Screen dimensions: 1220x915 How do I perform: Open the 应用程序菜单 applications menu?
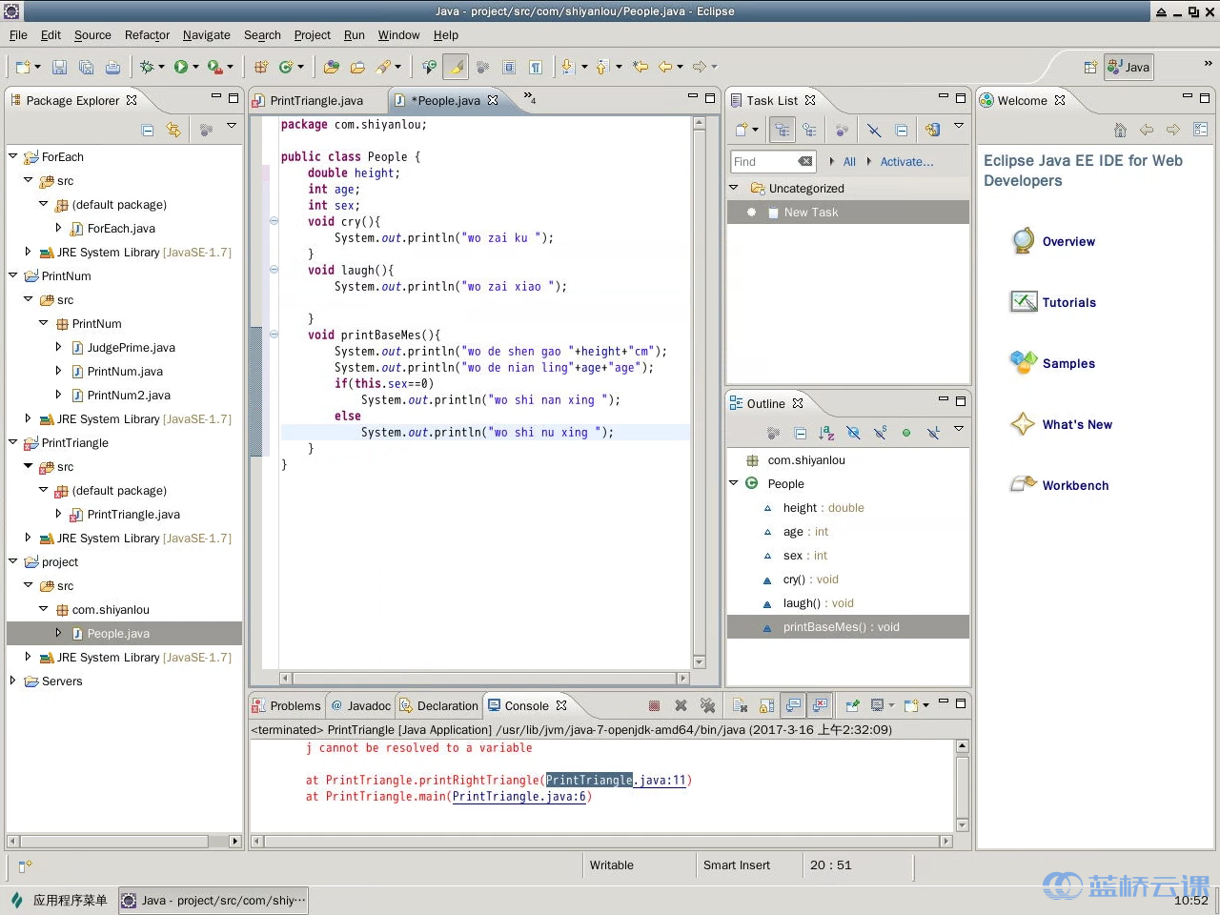(59, 900)
